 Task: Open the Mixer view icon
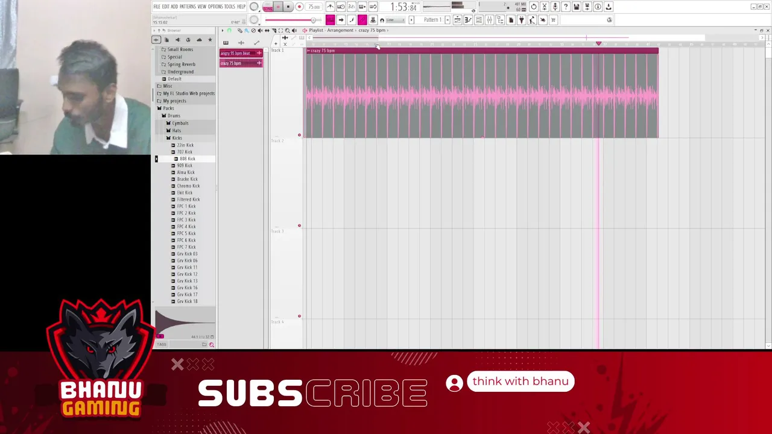click(489, 20)
